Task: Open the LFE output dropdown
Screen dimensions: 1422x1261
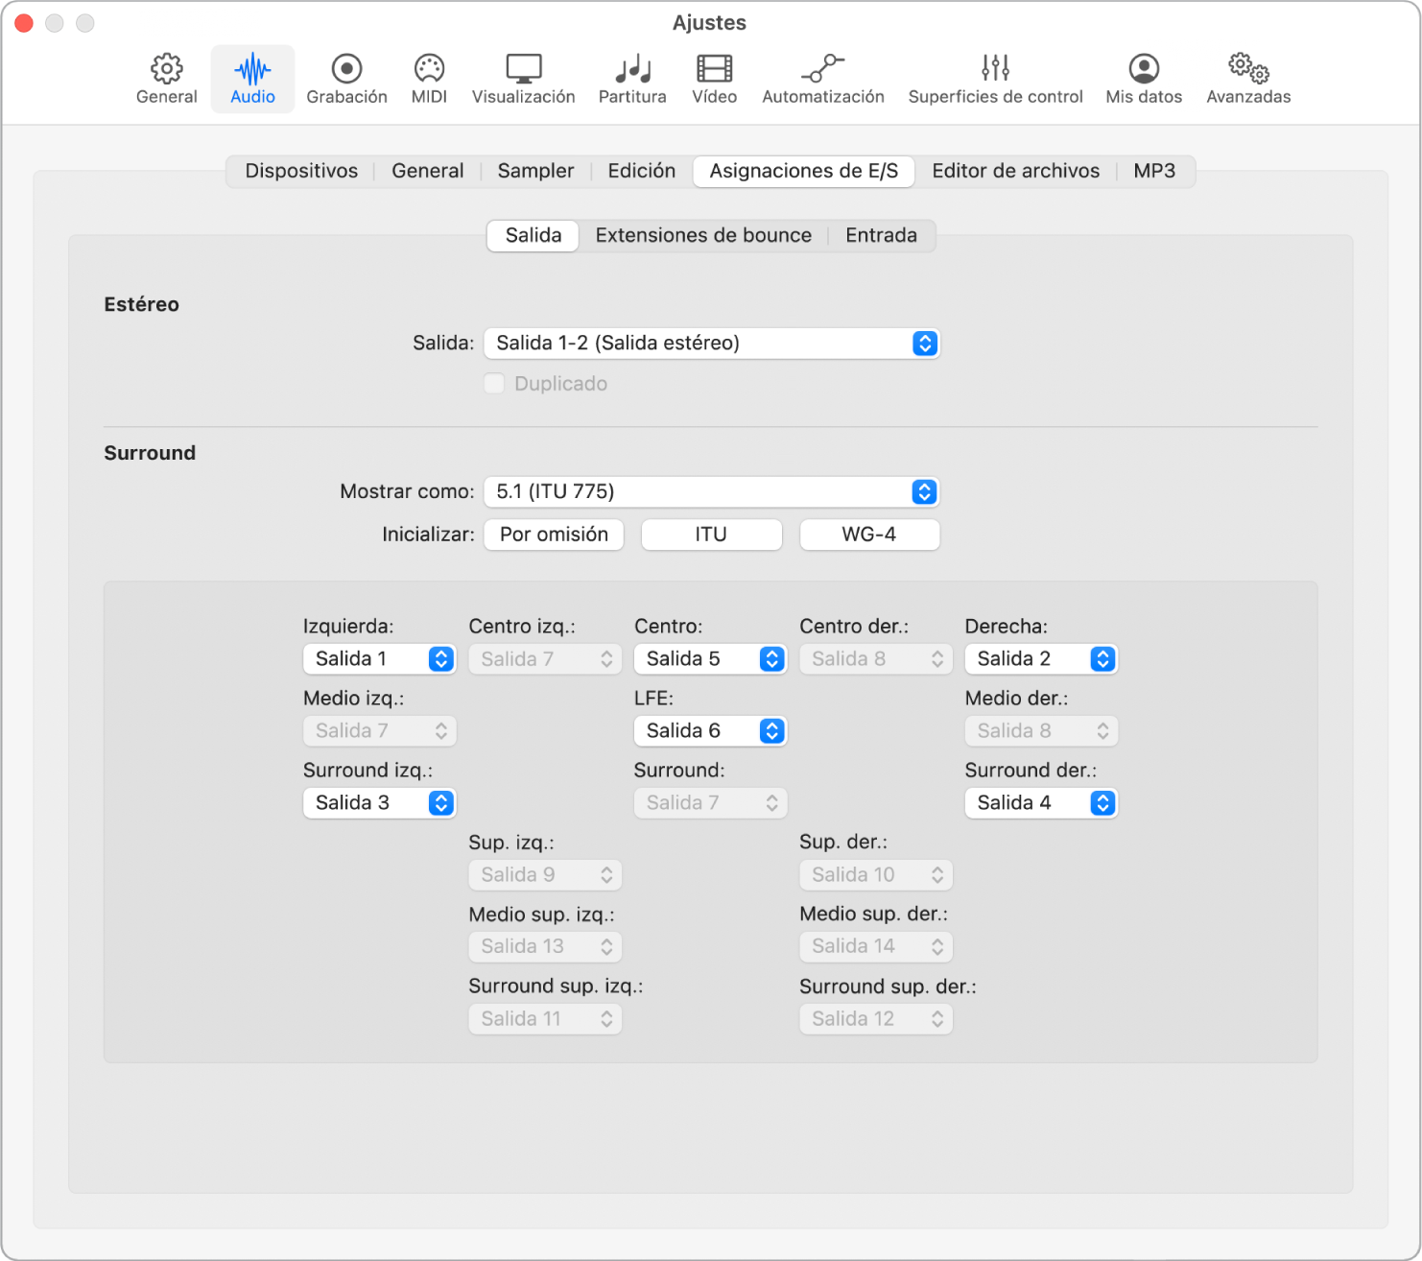Action: coord(710,731)
